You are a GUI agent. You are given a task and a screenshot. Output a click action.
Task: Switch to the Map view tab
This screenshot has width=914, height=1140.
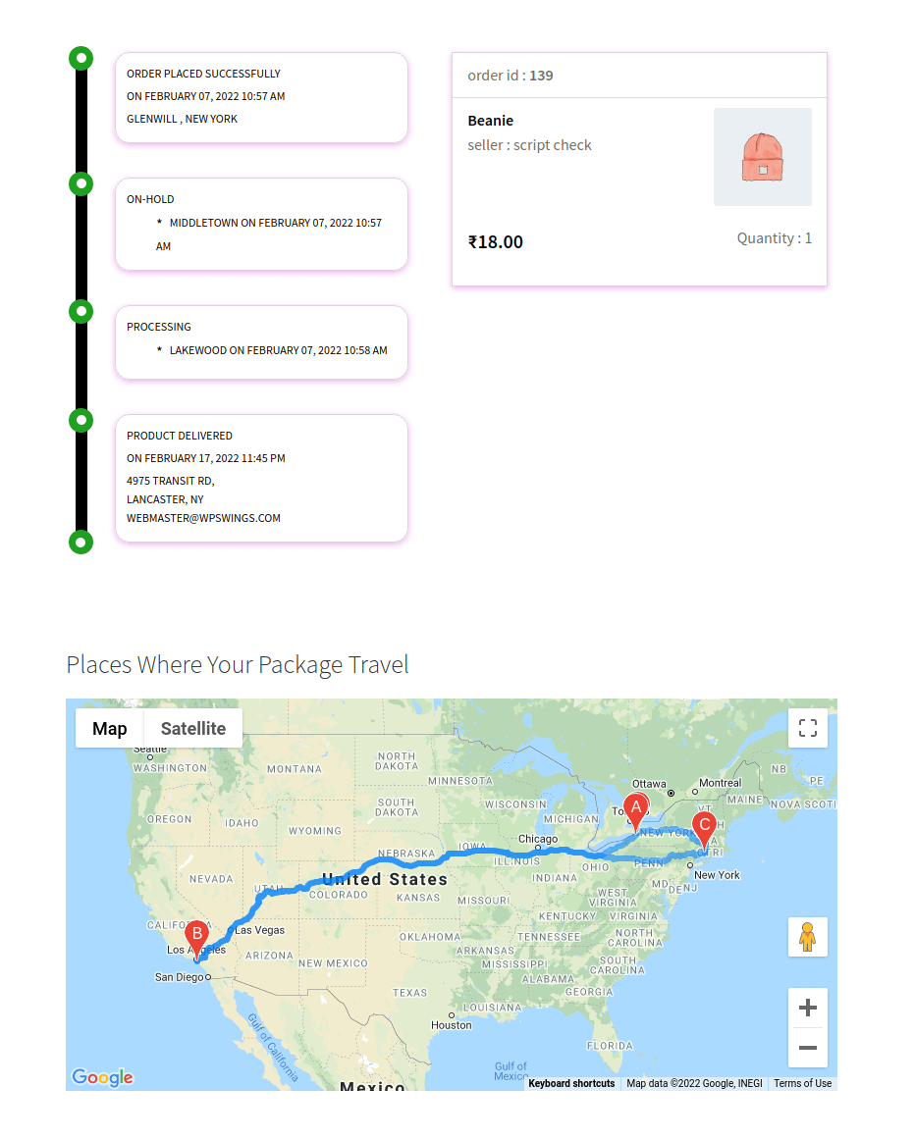(109, 729)
